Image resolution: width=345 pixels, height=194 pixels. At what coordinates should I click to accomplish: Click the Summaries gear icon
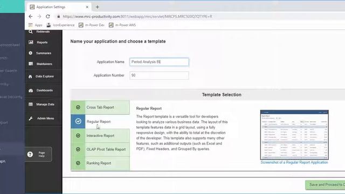coord(31,53)
